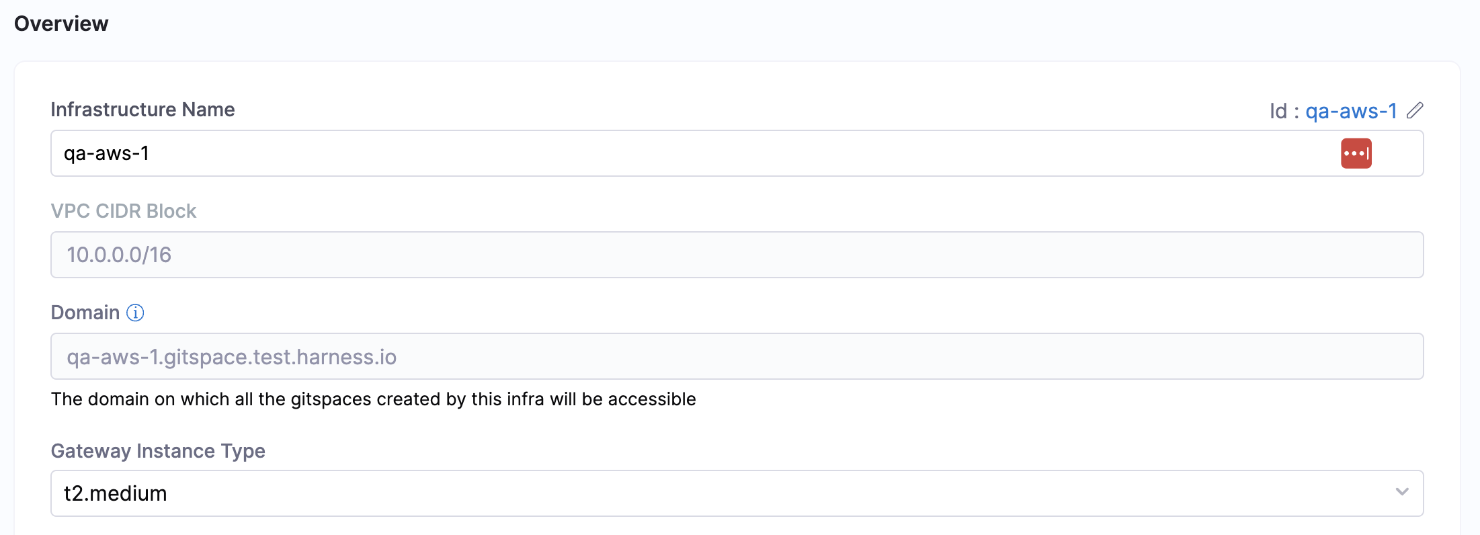Click the 10.0.0.0/16 CIDR value text
Image resolution: width=1480 pixels, height=535 pixels.
119,255
